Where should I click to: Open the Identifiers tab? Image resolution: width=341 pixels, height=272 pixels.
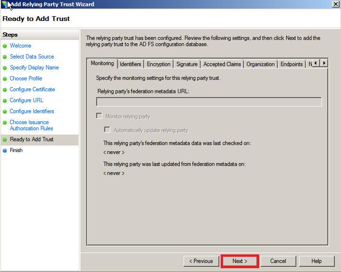[130, 64]
